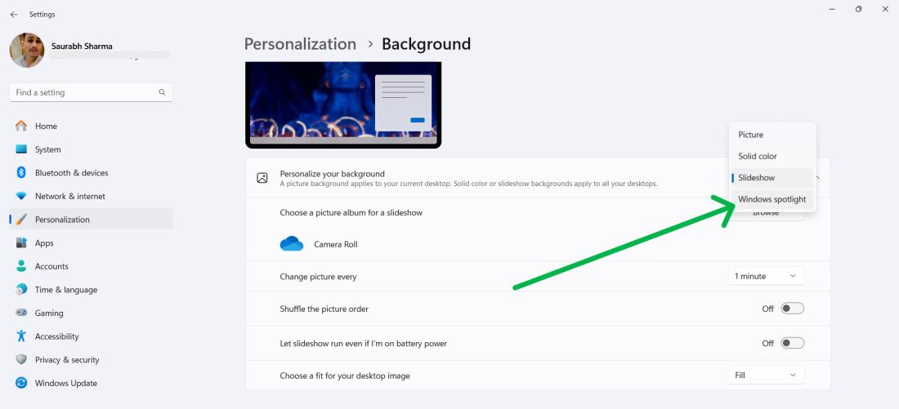Minimize the Settings window

pyautogui.click(x=832, y=9)
